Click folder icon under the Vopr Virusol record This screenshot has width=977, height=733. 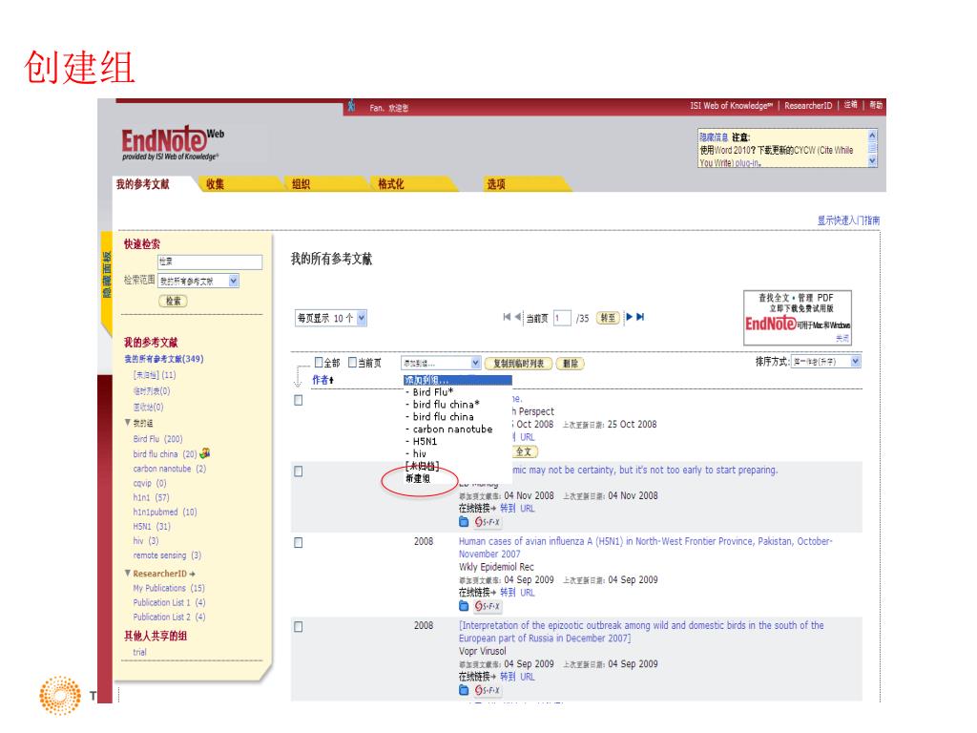tap(464, 690)
